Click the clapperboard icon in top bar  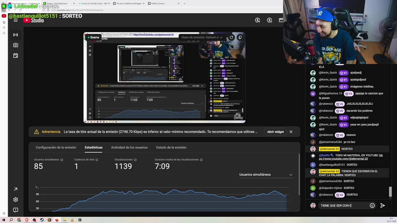click(281, 20)
